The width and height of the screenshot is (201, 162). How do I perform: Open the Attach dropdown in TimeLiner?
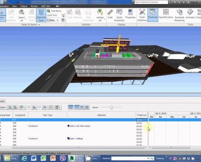(3, 107)
